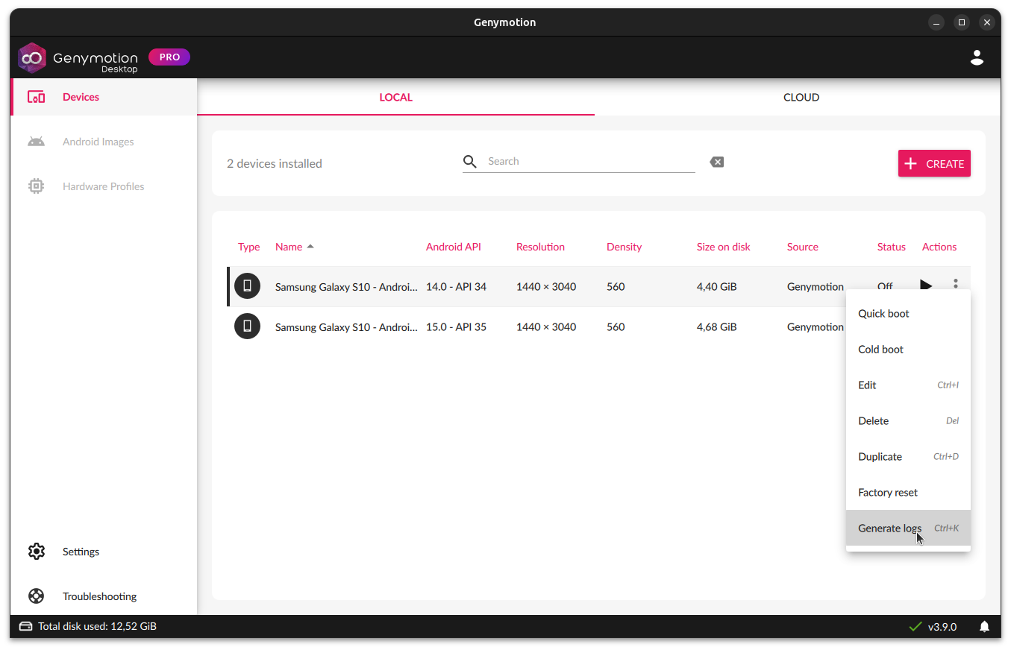This screenshot has height=650, width=1011.
Task: Select the Samsung Galaxy S10 API 35 name
Action: coord(346,327)
